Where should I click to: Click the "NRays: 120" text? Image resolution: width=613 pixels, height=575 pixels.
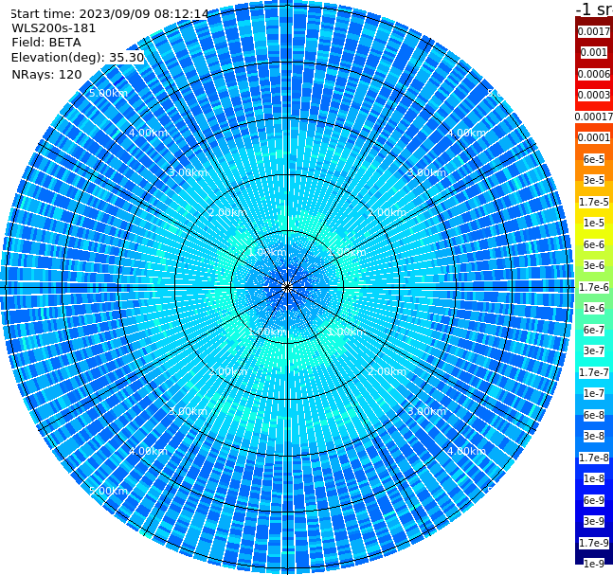[46, 74]
